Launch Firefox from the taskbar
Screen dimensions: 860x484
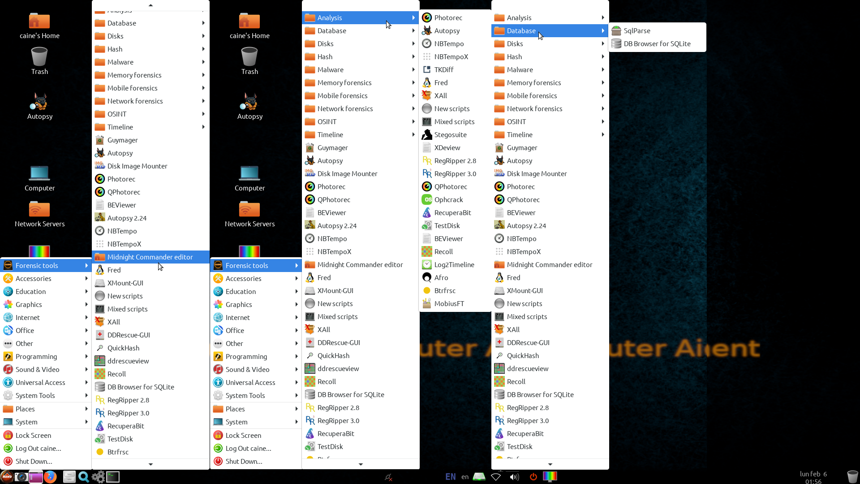click(50, 476)
